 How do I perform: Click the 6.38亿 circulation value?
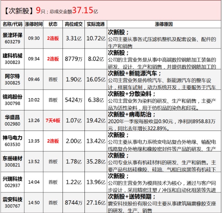(96, 100)
